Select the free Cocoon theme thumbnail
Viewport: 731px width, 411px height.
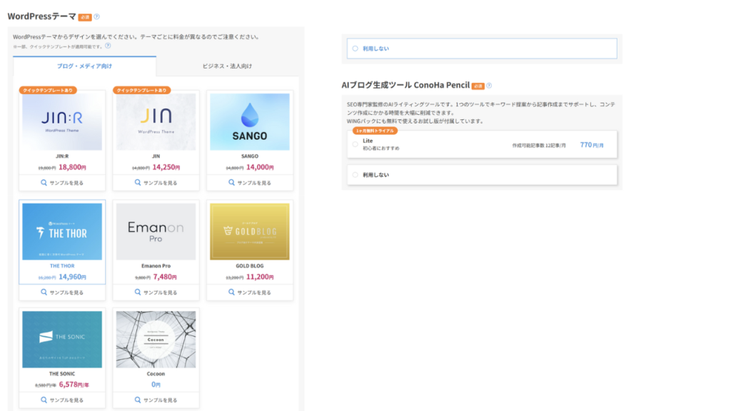pos(156,339)
